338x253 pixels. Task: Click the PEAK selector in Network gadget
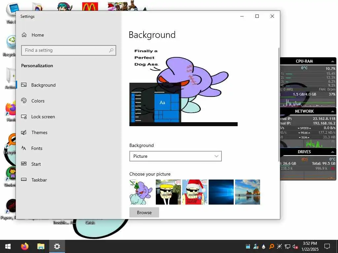coord(304,133)
